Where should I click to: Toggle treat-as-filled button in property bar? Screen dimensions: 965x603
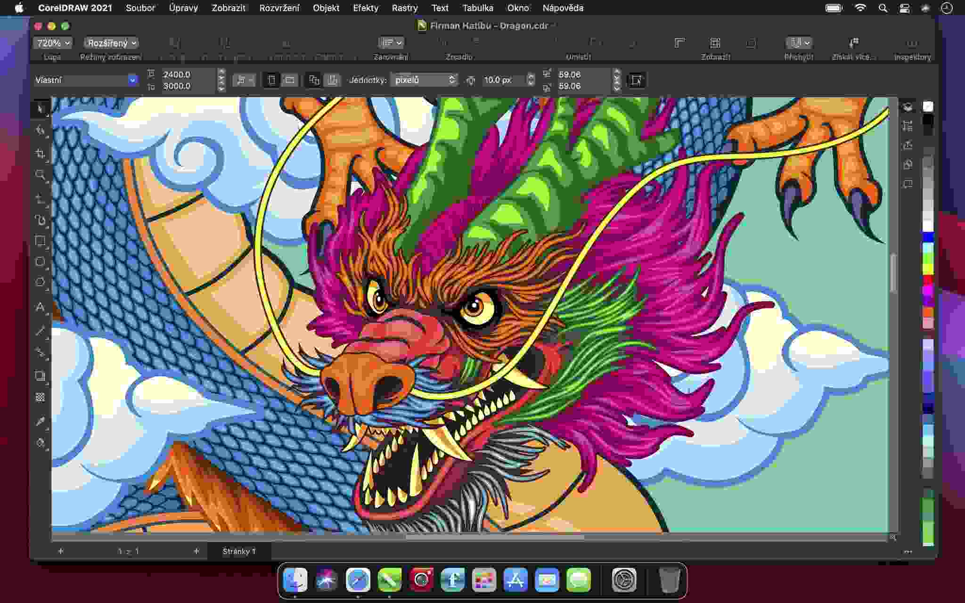(x=636, y=80)
